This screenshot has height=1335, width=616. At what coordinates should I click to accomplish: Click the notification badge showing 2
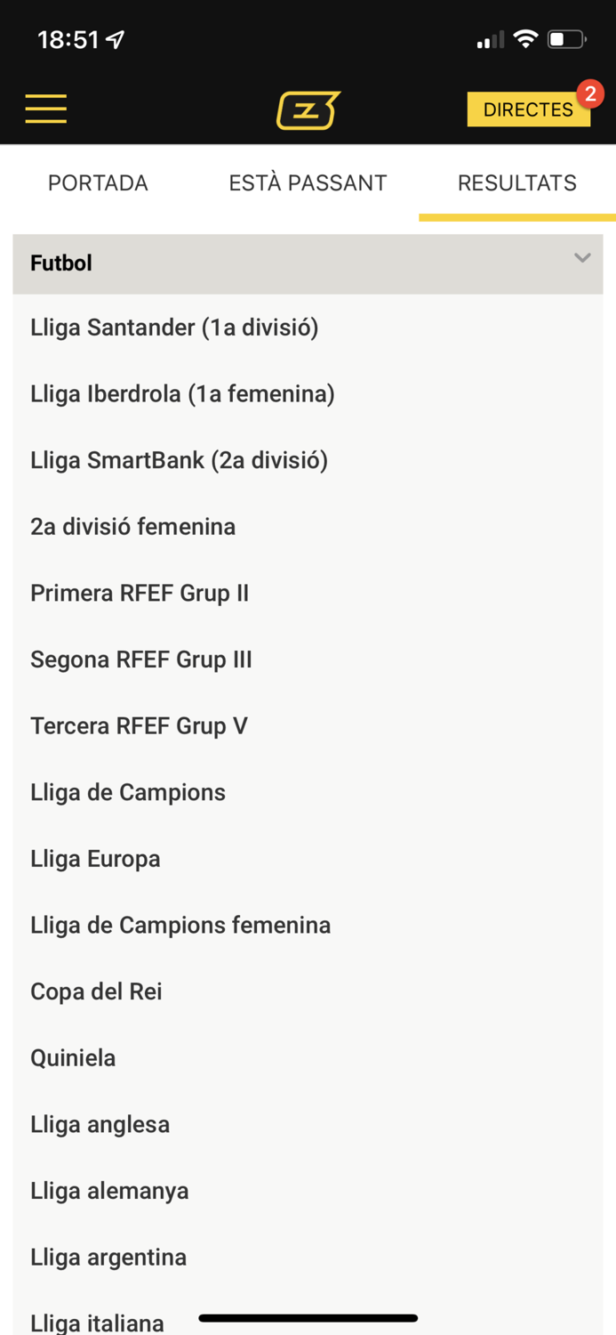click(x=589, y=93)
